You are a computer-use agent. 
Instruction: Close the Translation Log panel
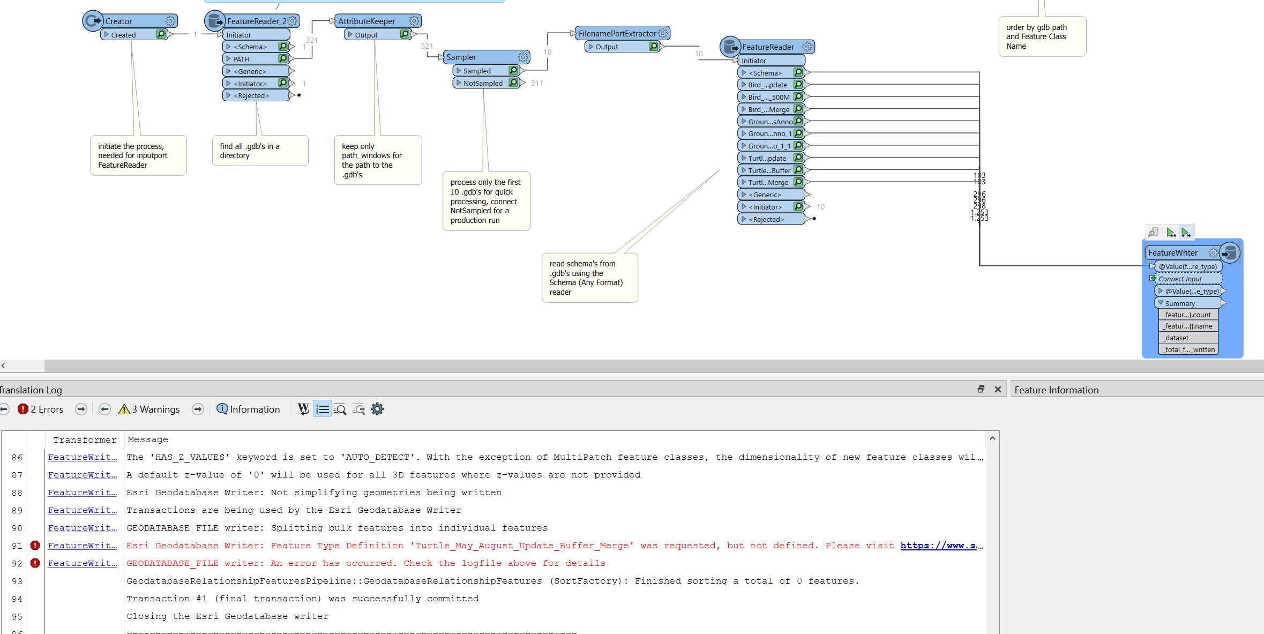tap(998, 390)
